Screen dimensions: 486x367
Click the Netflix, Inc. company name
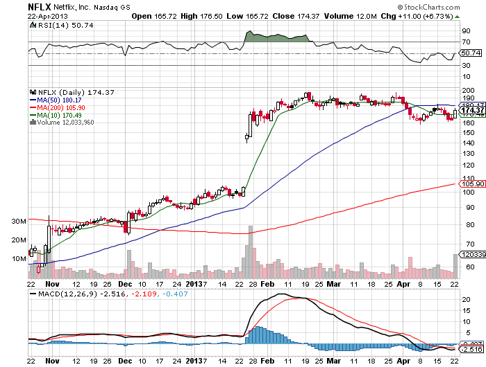(72, 7)
